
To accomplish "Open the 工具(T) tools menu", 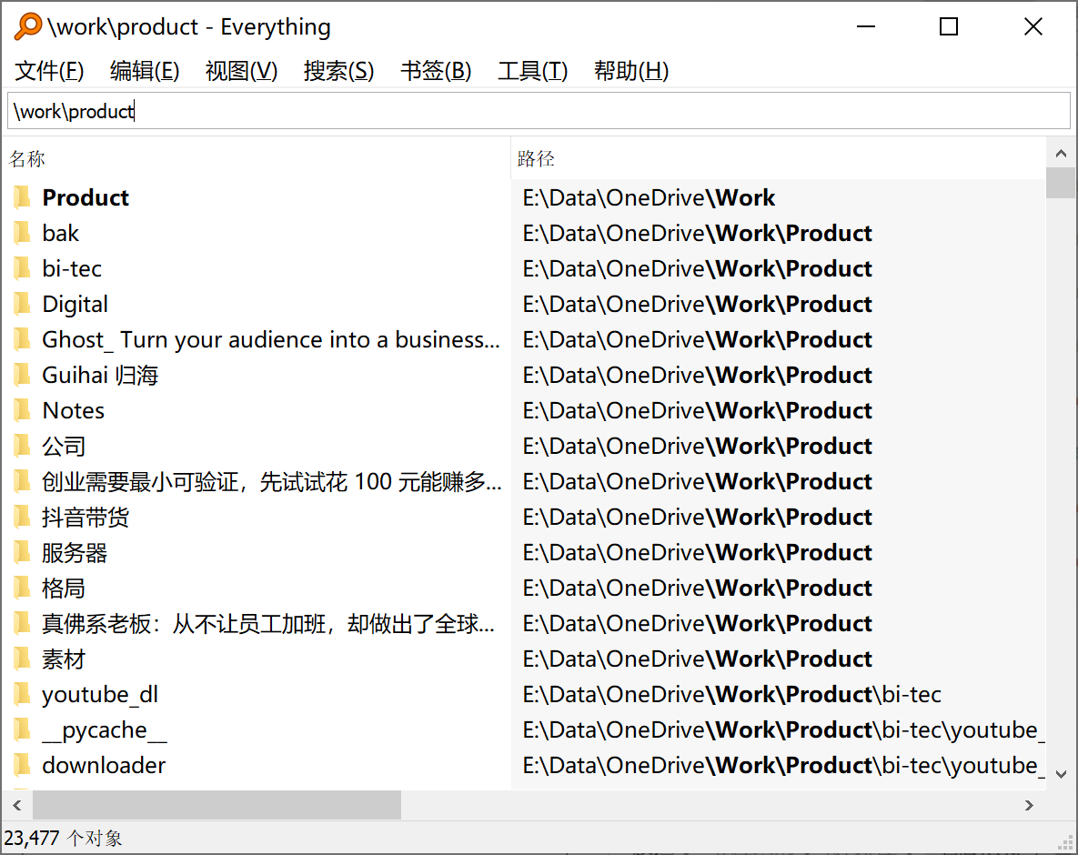I will (x=532, y=71).
